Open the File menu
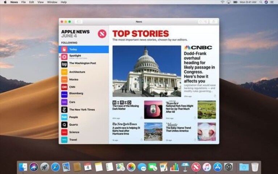 (x=24, y=2)
